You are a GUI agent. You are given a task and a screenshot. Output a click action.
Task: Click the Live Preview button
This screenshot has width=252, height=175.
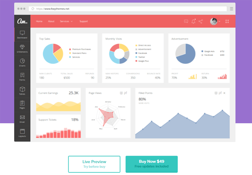94,164
